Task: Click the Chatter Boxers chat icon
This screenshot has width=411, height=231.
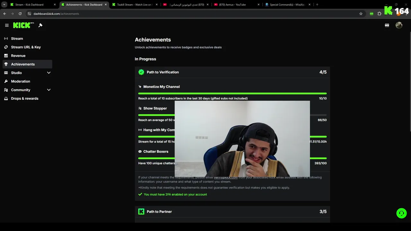Action: point(140,151)
